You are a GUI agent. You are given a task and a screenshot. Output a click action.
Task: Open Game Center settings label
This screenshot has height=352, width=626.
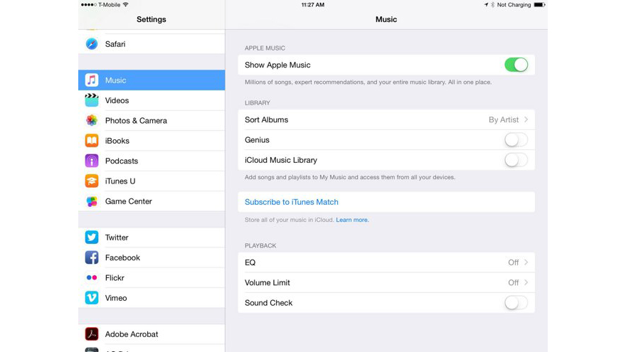click(x=128, y=201)
